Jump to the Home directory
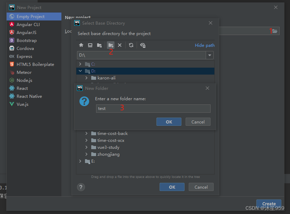 [81, 45]
